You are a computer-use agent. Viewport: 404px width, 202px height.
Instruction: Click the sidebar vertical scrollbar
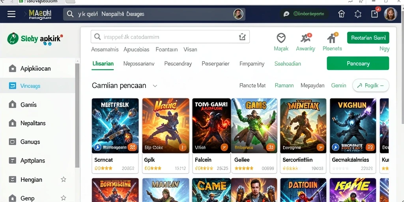[77, 116]
